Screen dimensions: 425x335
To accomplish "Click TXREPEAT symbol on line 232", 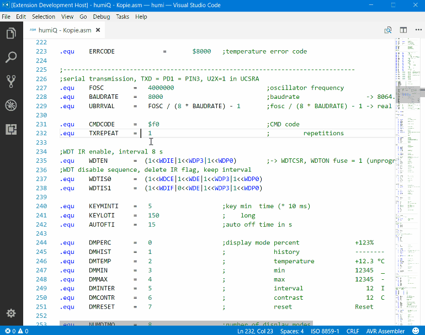I will pyautogui.click(x=104, y=133).
